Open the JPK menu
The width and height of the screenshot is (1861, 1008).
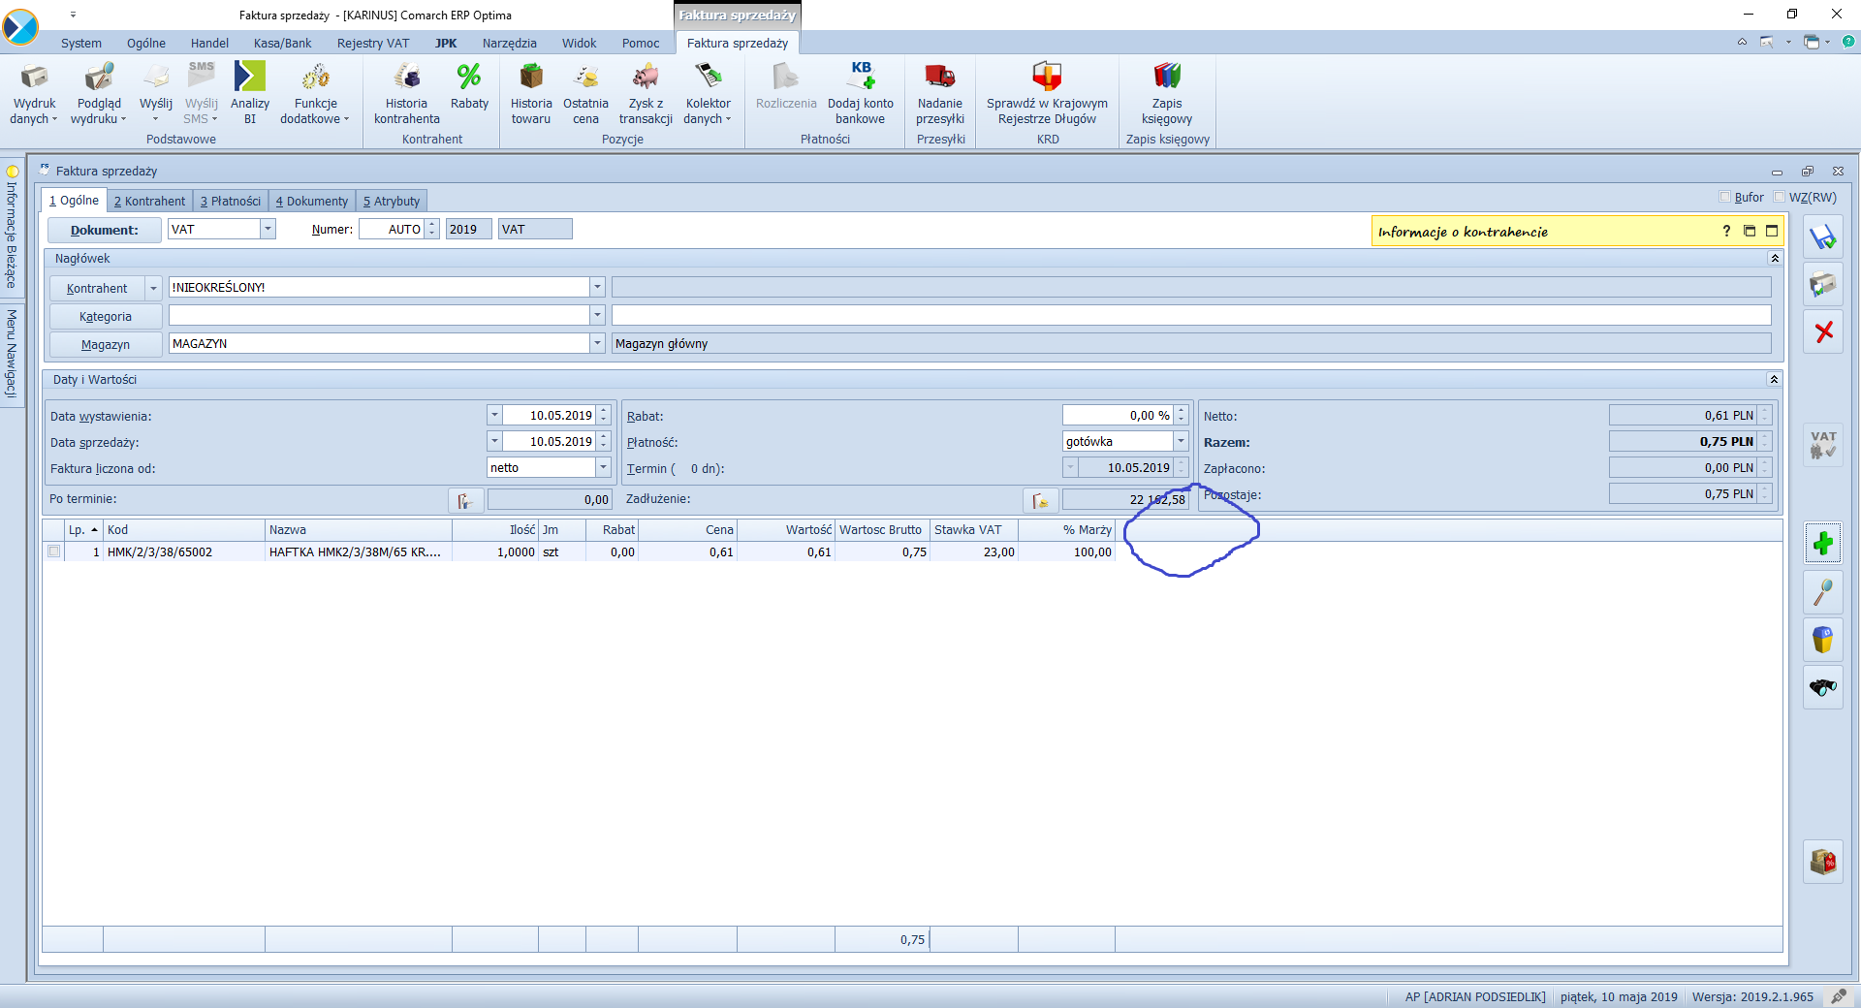(446, 44)
